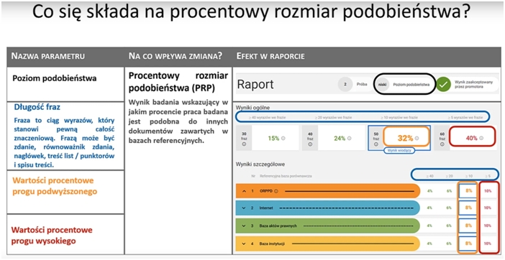This screenshot has height=260, width=505.
Task: Click 4% value in Internet row
Action: pyautogui.click(x=429, y=208)
